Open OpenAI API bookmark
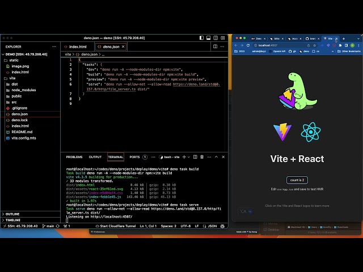The height and width of the screenshot is (272, 363). (x=277, y=52)
